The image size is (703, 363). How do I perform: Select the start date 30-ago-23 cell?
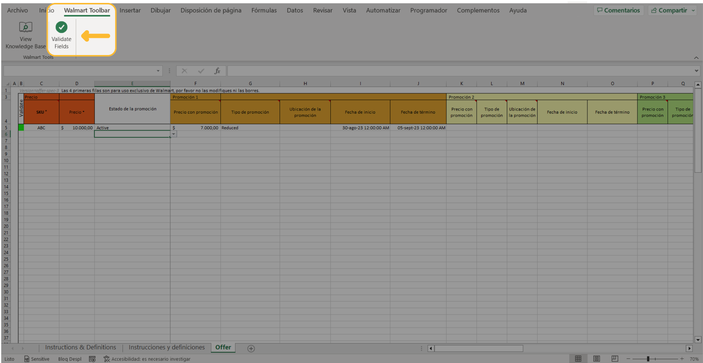pyautogui.click(x=360, y=128)
